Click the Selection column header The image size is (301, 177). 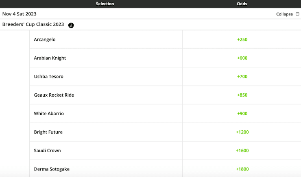(x=105, y=4)
